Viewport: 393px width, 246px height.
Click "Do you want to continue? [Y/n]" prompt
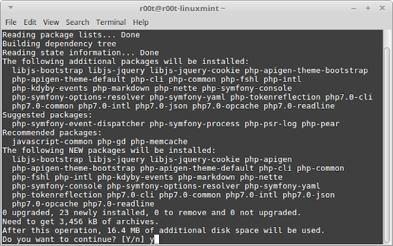coord(73,239)
